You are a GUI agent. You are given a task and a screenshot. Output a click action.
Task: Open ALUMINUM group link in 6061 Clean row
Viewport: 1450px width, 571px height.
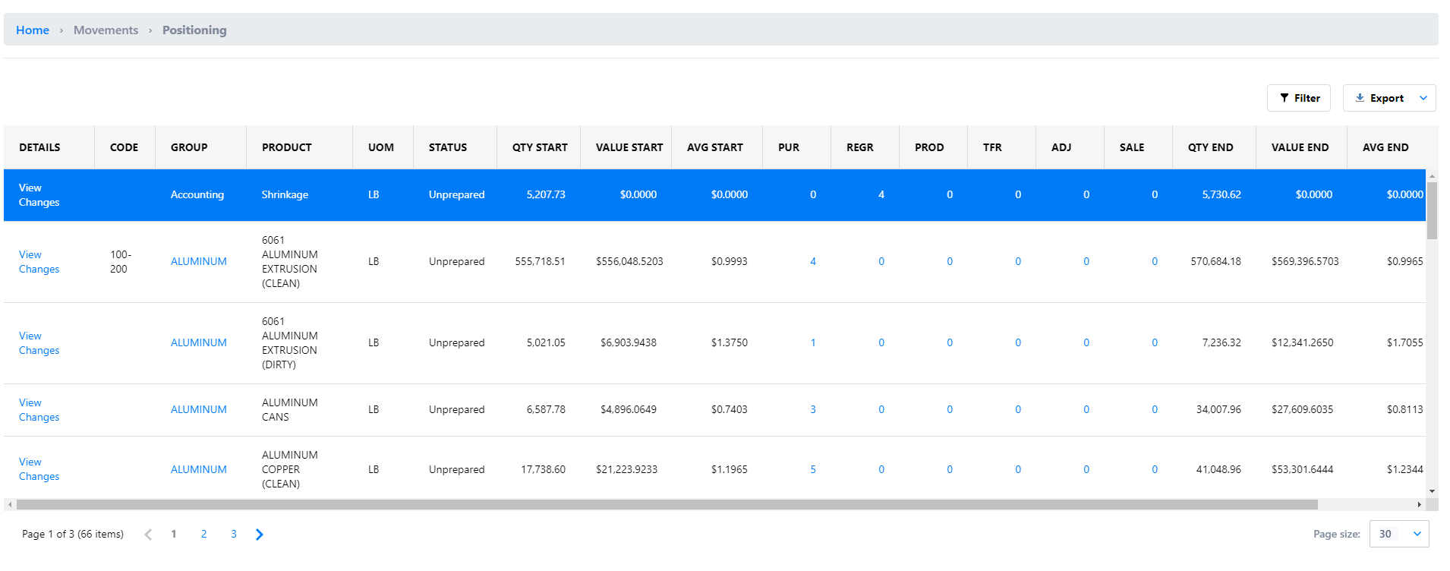198,261
